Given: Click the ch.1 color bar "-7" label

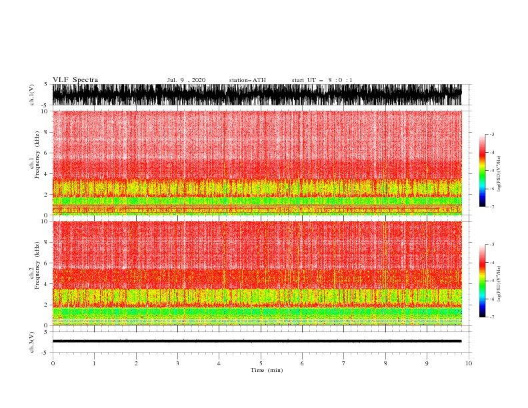Looking at the screenshot, I should (x=492, y=207).
